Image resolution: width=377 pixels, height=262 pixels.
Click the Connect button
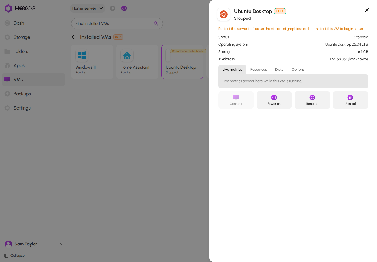tap(236, 100)
